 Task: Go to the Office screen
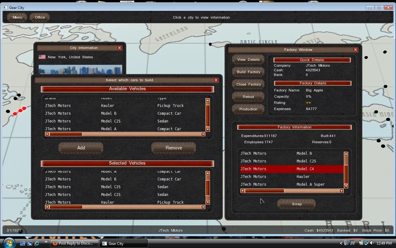click(x=40, y=17)
